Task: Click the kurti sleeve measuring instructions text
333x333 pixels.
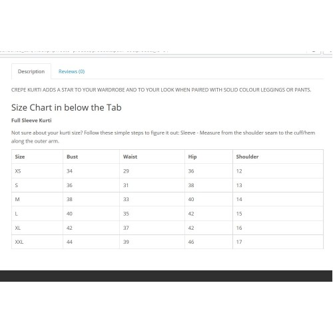Action: pyautogui.click(x=163, y=137)
